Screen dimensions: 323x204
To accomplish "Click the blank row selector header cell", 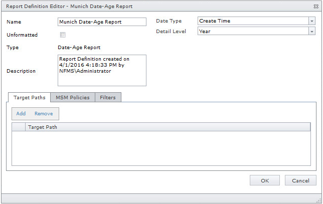I will point(19,127).
